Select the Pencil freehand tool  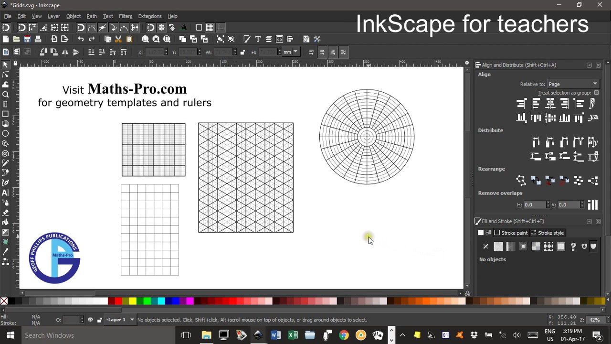point(5,163)
